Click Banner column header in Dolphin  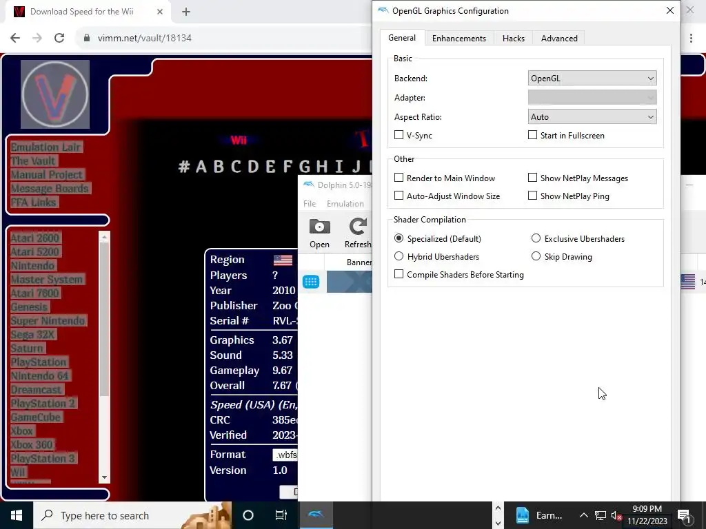click(x=359, y=262)
